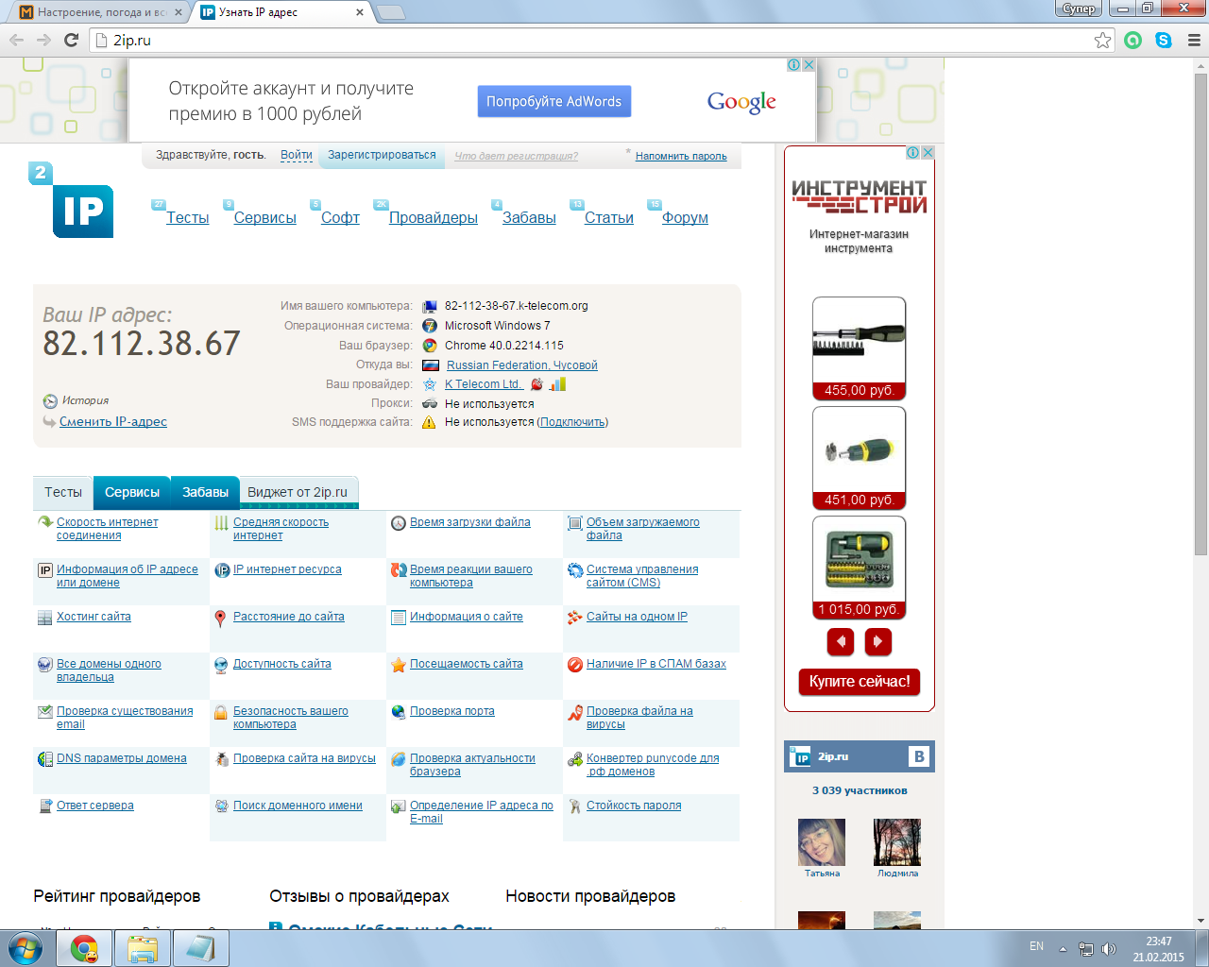Switch to the Сервисы tab
Viewport: 1209px width, 967px height.
(132, 492)
